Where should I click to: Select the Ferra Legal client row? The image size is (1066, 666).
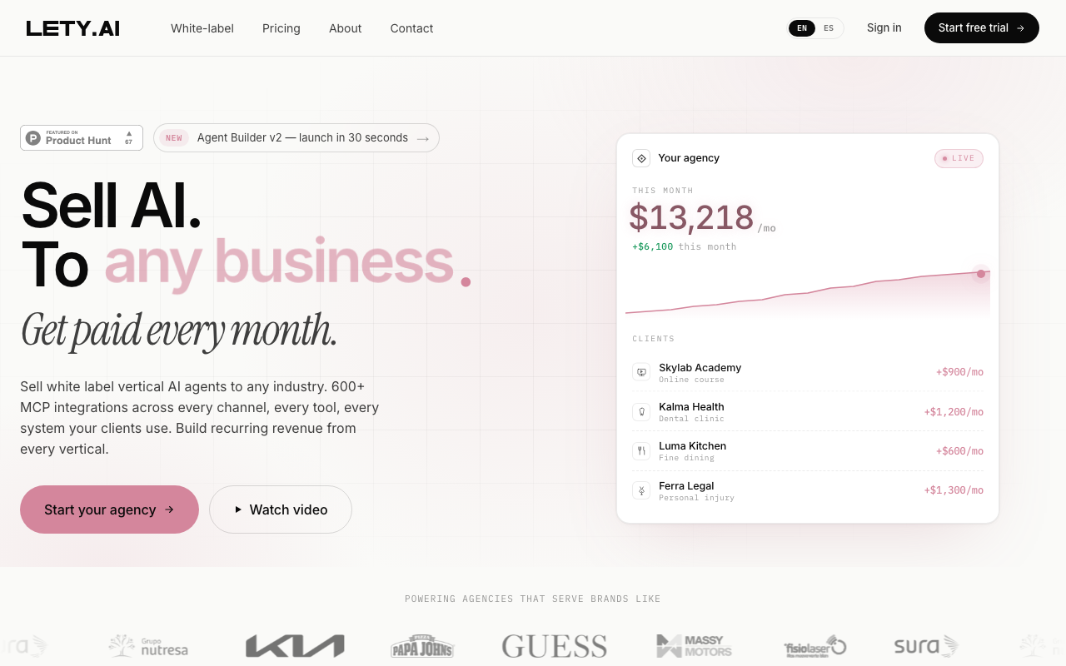(808, 490)
